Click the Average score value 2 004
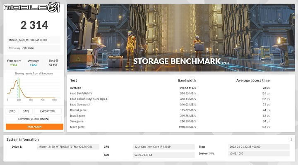 click(x=33, y=65)
